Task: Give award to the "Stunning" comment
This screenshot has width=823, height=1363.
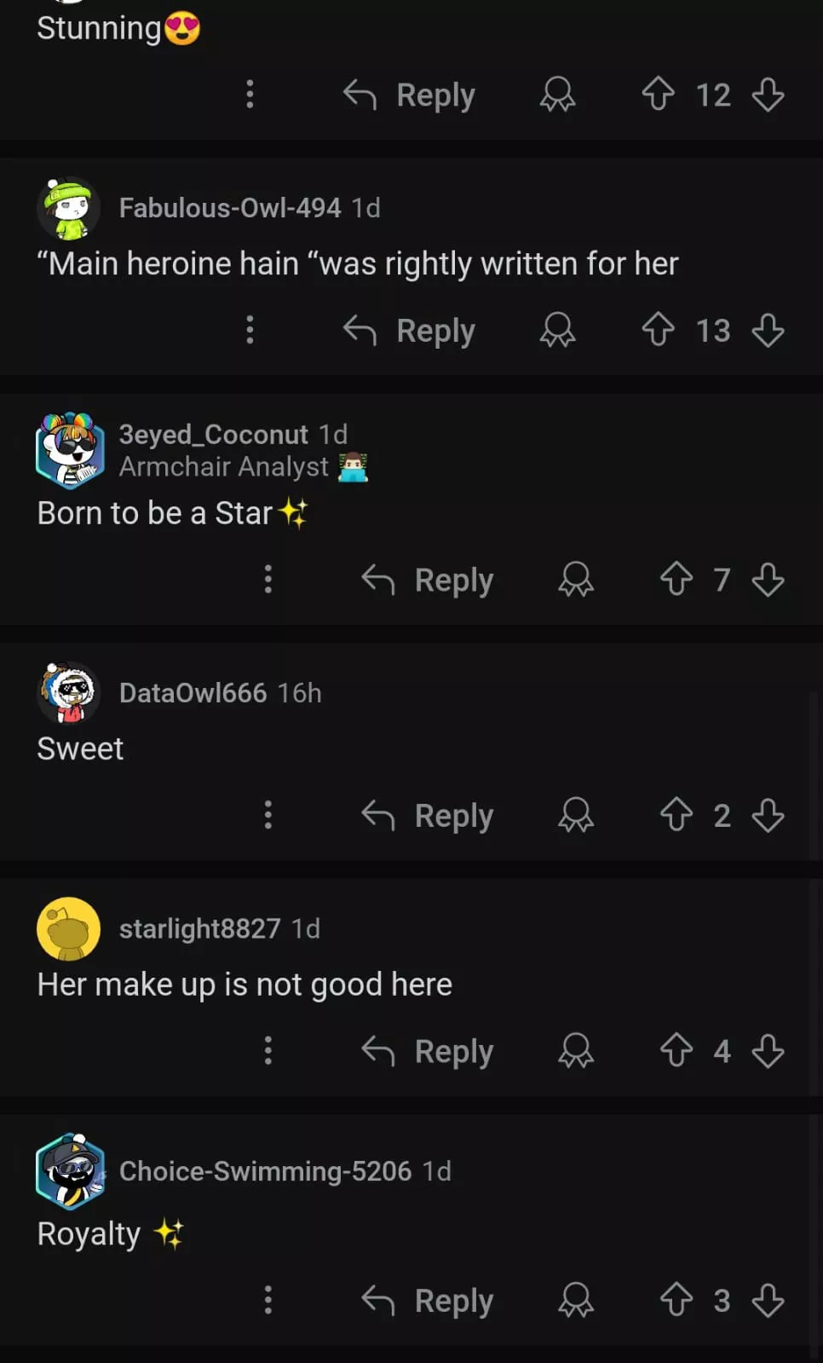Action: pos(558,95)
